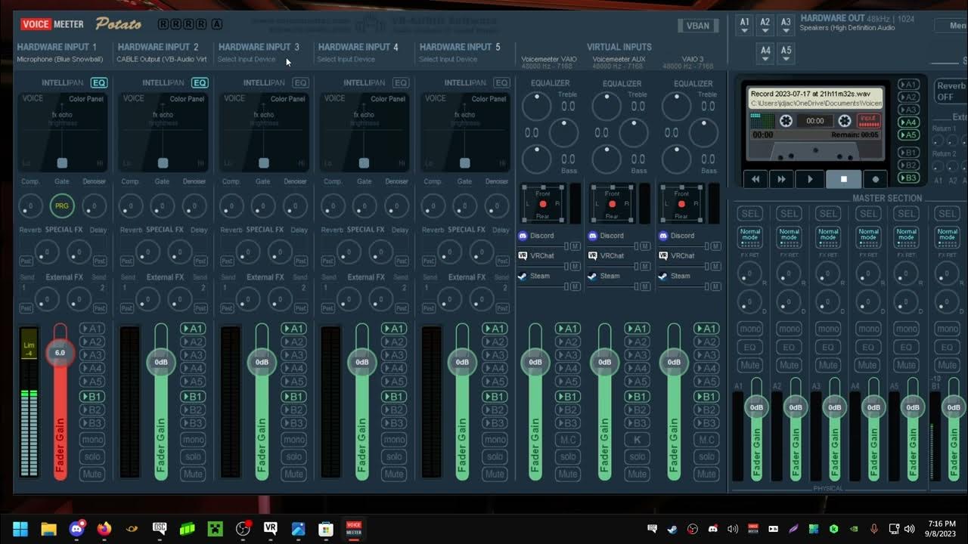Click the Reverb OFF button
This screenshot has width=968, height=544.
pos(951,91)
